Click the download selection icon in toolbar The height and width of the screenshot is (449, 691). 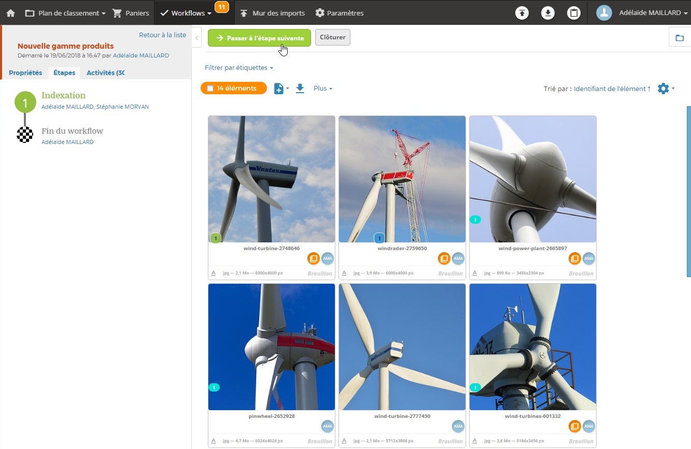pos(300,89)
